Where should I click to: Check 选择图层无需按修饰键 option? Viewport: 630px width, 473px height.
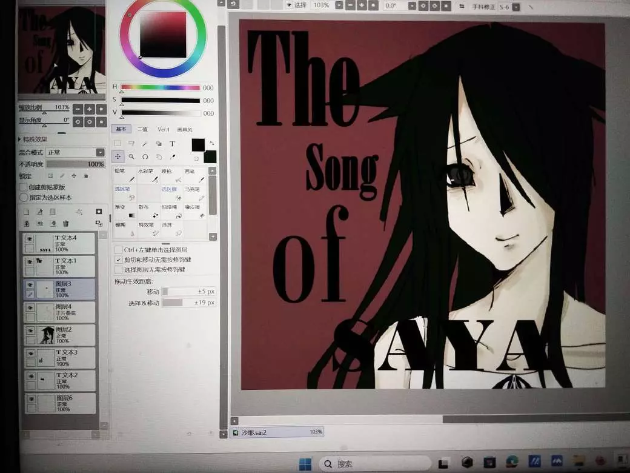[118, 269]
